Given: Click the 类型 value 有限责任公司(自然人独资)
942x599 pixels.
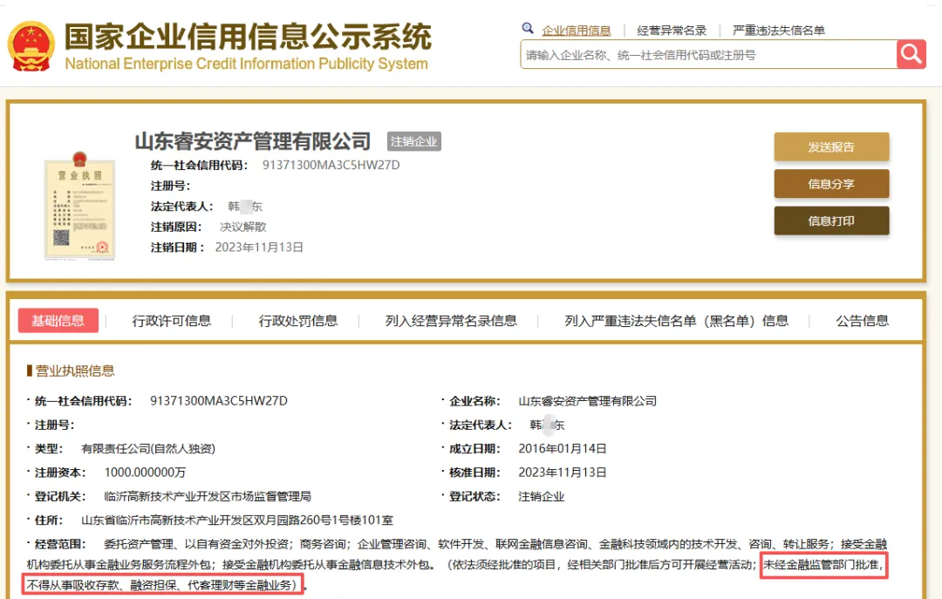Looking at the screenshot, I should (148, 449).
